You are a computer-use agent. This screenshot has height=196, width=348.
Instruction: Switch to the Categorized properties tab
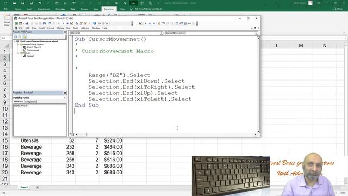pos(30,102)
